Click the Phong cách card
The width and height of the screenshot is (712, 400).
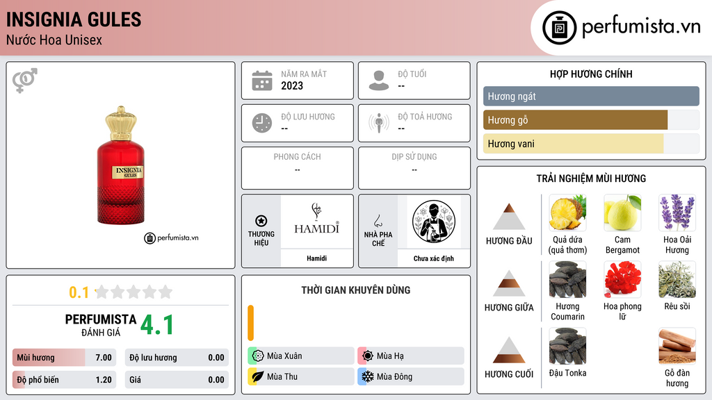click(298, 168)
